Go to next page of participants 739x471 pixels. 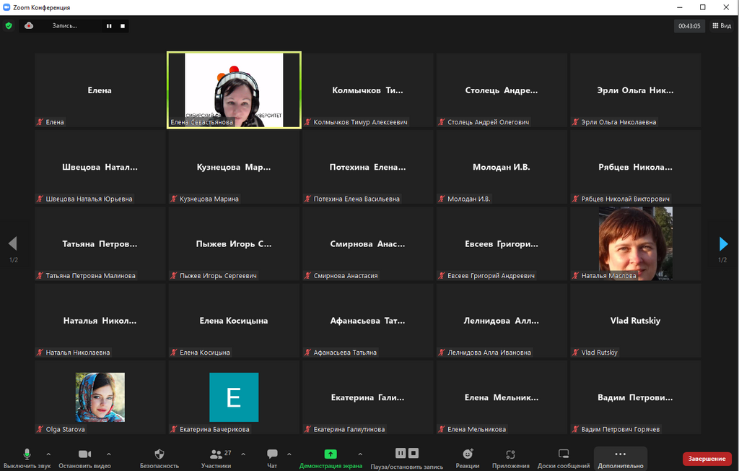click(723, 244)
